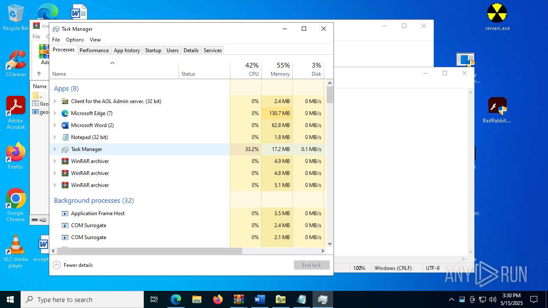Open the CCleaner desktop shortcut
Viewport: 548px width, 308px height.
pos(15,64)
